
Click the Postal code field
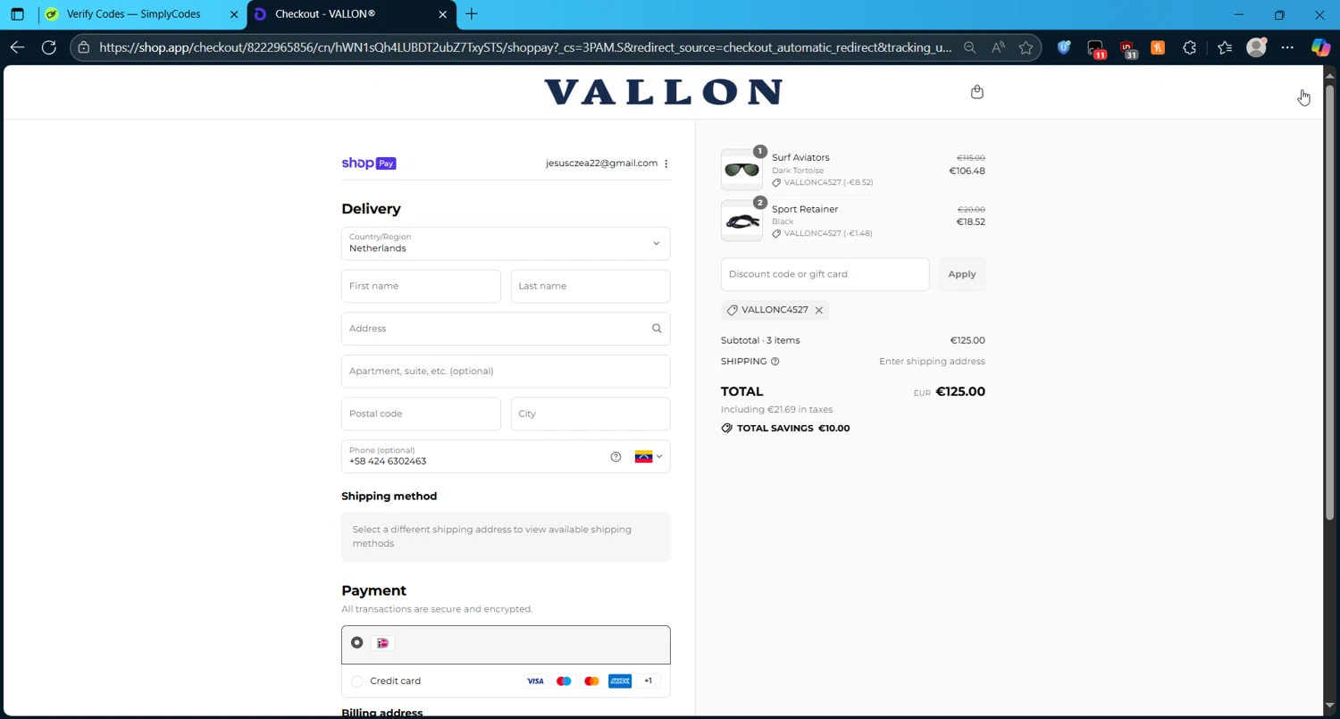point(421,414)
